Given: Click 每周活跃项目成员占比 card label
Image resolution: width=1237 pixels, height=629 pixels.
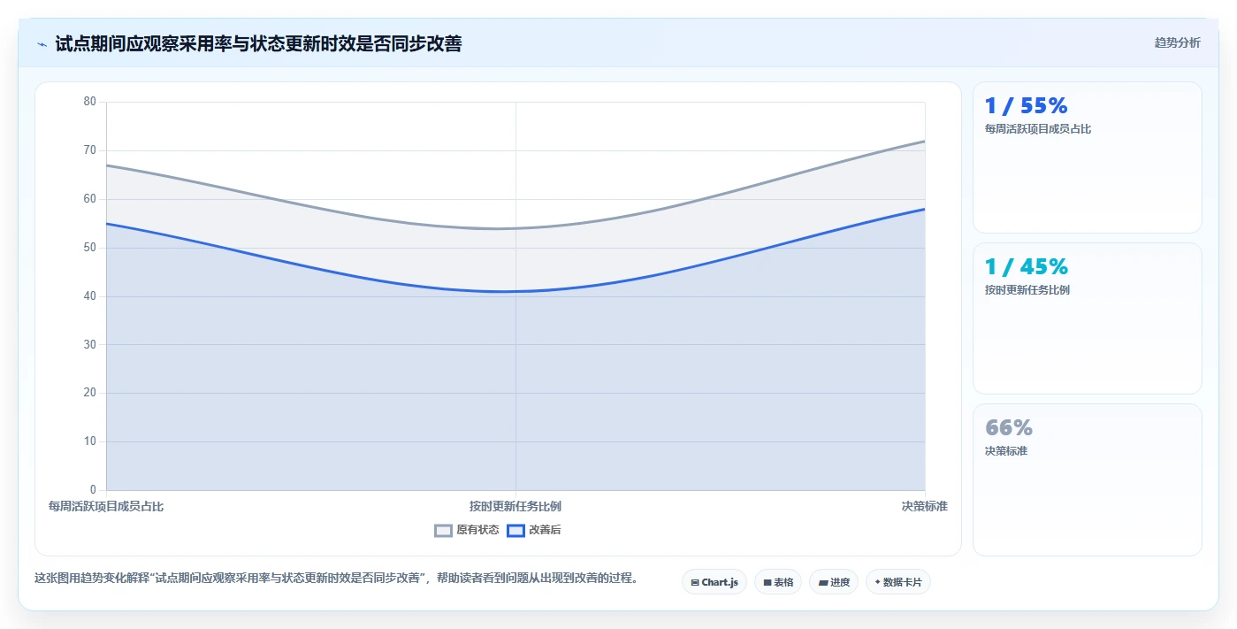Looking at the screenshot, I should (1038, 129).
